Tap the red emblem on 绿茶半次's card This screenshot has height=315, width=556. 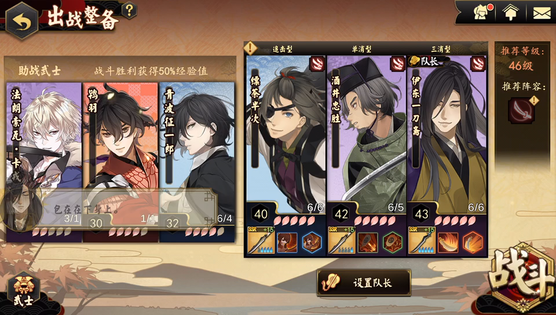tap(317, 64)
